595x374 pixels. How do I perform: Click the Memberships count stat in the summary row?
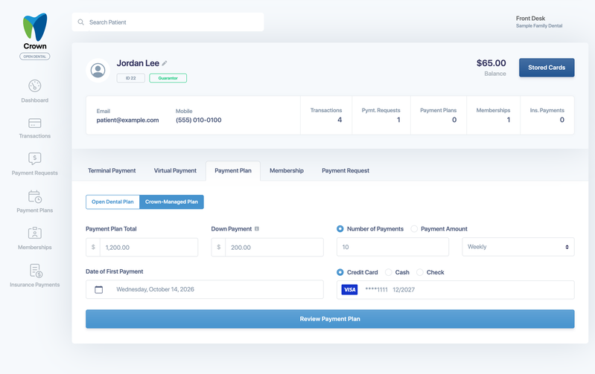[x=493, y=115]
